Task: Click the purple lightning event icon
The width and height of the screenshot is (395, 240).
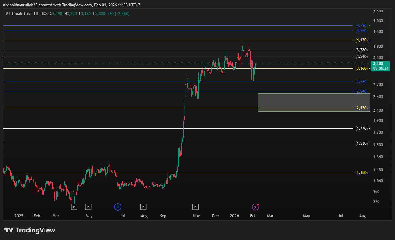Action: tap(255, 207)
